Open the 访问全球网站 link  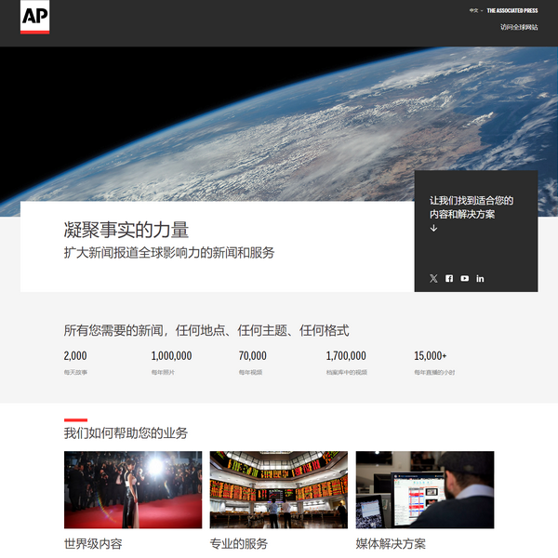point(518,27)
